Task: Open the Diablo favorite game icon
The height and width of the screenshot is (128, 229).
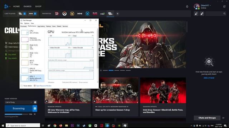Action: [x=57, y=14]
